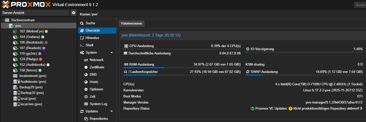The image size is (366, 122).
Task: Click the Paketversionen button
Action: pyautogui.click(x=132, y=24)
